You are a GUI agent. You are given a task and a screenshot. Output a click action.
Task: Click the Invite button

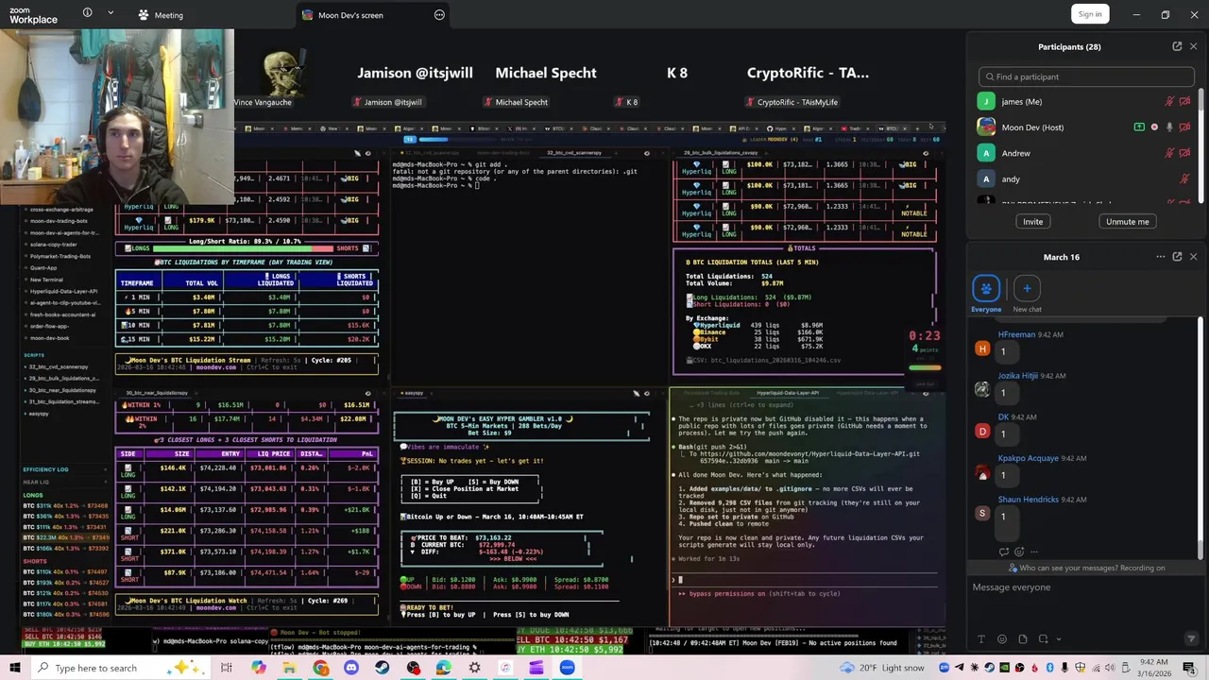(x=1032, y=221)
